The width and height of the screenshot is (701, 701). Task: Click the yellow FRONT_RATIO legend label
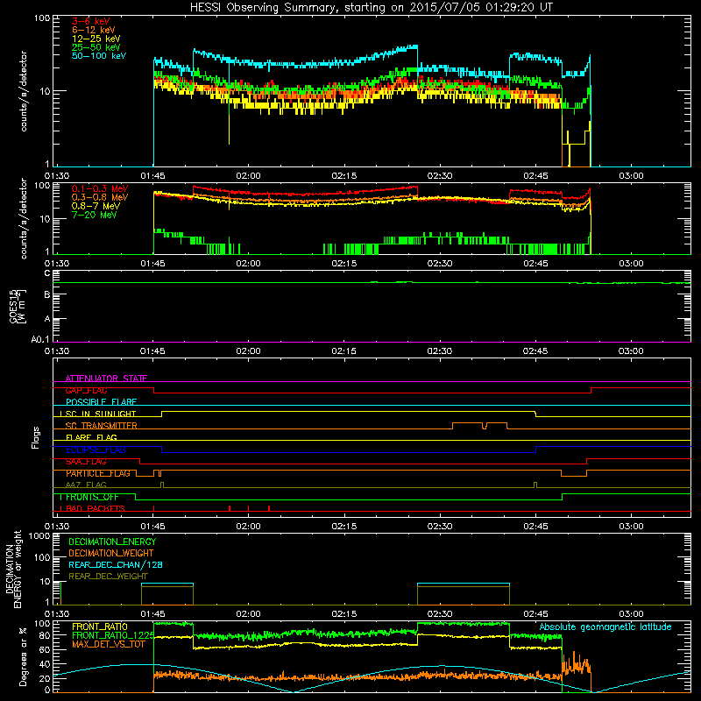pos(100,627)
